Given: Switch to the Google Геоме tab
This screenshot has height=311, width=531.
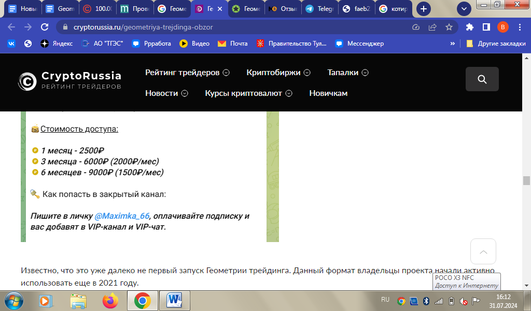Looking at the screenshot, I should coord(172,9).
